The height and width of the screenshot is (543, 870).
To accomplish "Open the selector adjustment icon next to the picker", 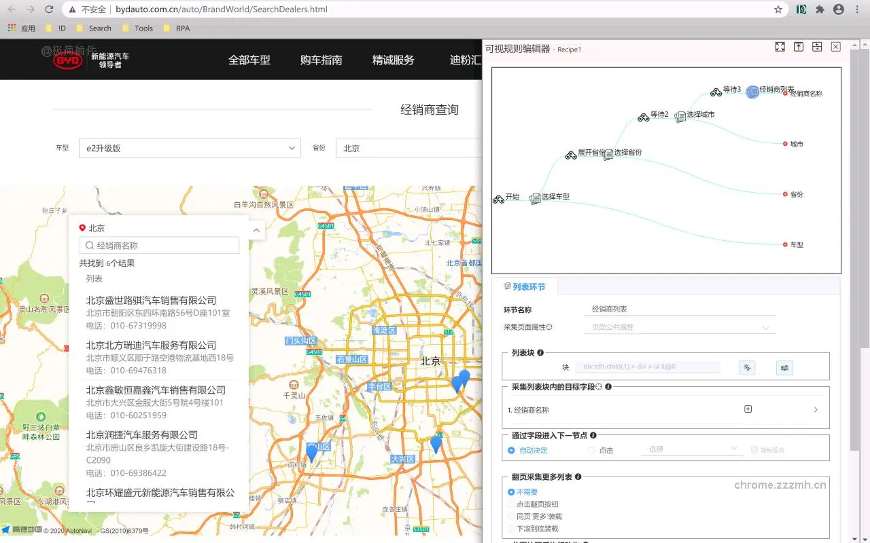I will point(784,367).
